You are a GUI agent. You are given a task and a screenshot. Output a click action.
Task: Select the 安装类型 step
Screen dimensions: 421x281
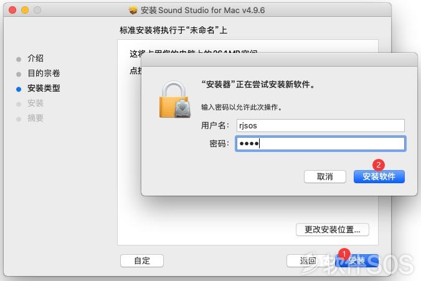(44, 88)
